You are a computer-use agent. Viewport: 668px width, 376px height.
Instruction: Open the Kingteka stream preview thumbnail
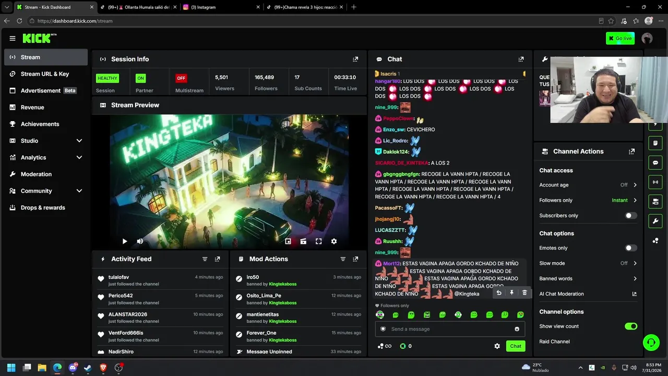229,182
